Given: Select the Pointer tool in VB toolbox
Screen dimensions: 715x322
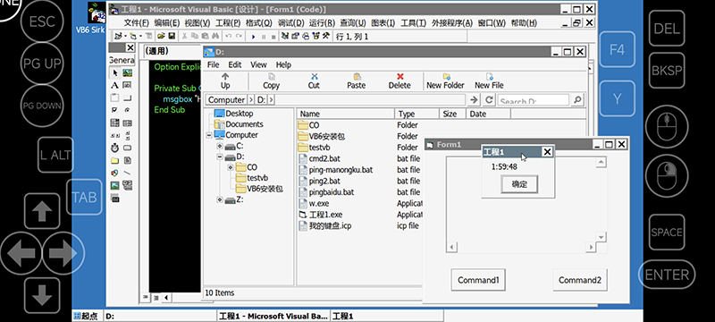Looking at the screenshot, I should 114,72.
